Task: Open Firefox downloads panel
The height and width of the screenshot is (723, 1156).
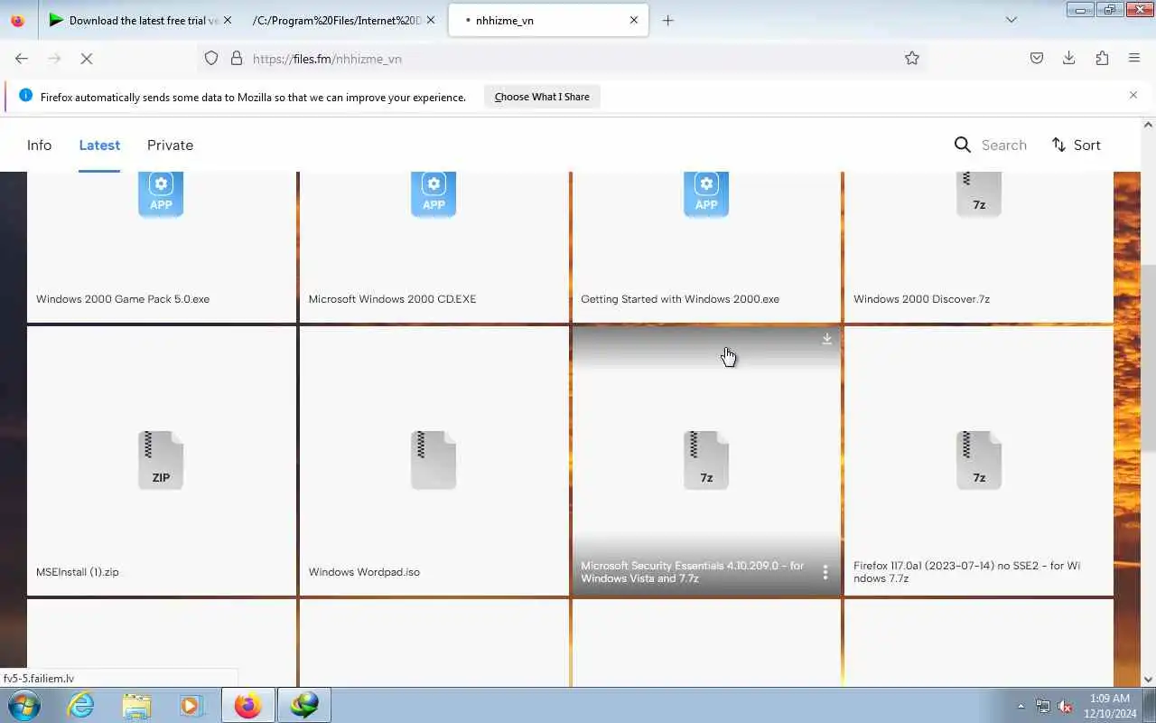Action: (x=1069, y=59)
